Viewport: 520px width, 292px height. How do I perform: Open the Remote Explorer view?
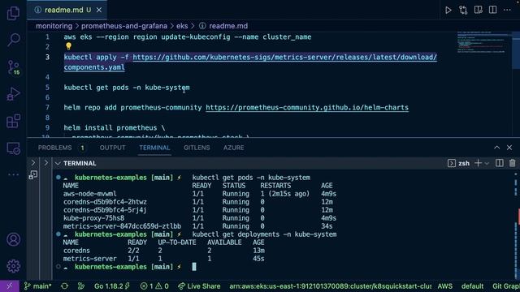(x=13, y=148)
